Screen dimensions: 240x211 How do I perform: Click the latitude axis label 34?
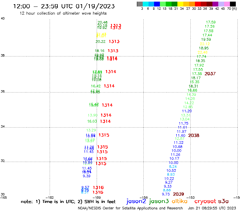(3, 127)
